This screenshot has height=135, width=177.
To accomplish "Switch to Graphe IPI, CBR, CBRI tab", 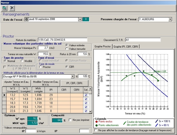I will pyautogui.click(x=126, y=46).
